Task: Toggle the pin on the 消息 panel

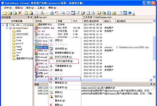Action: pyautogui.click(x=151, y=84)
